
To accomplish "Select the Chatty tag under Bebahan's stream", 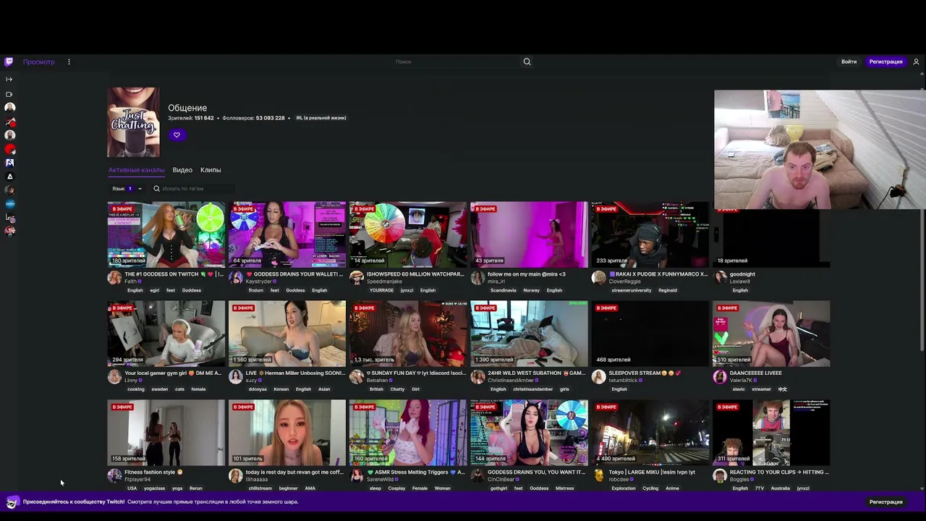I will coord(397,389).
